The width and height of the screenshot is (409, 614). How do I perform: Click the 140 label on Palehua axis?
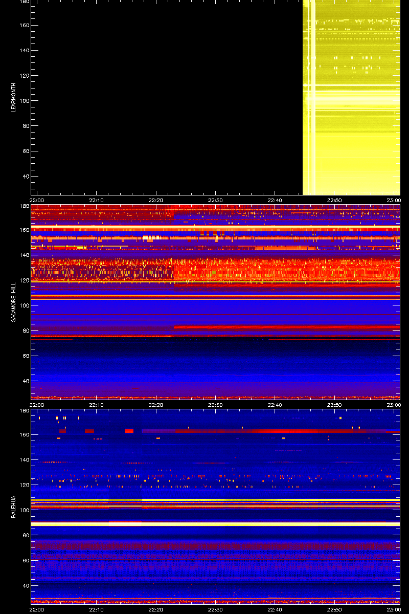24,460
